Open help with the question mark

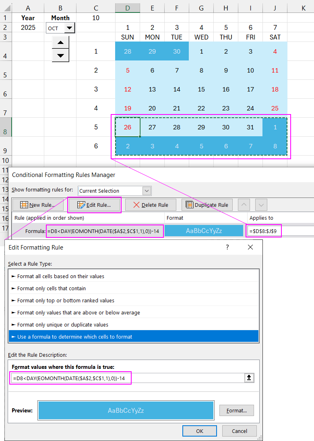(x=227, y=247)
